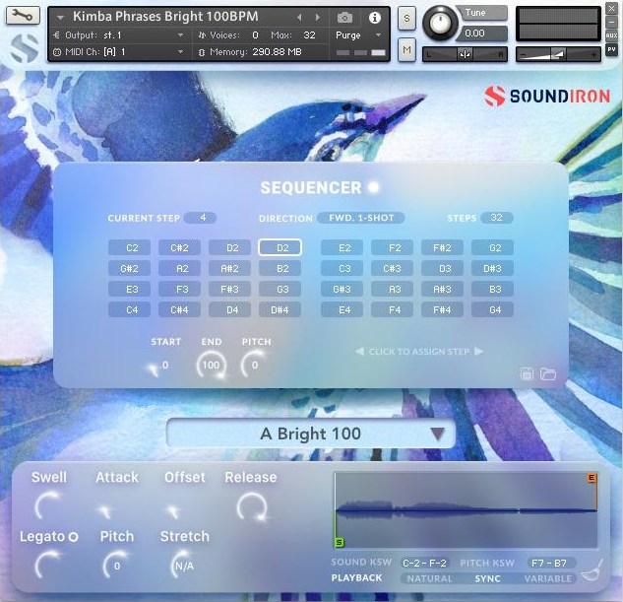The height and width of the screenshot is (602, 623).
Task: Click the Sound KSW C-2 - F-2 field
Action: 424,563
